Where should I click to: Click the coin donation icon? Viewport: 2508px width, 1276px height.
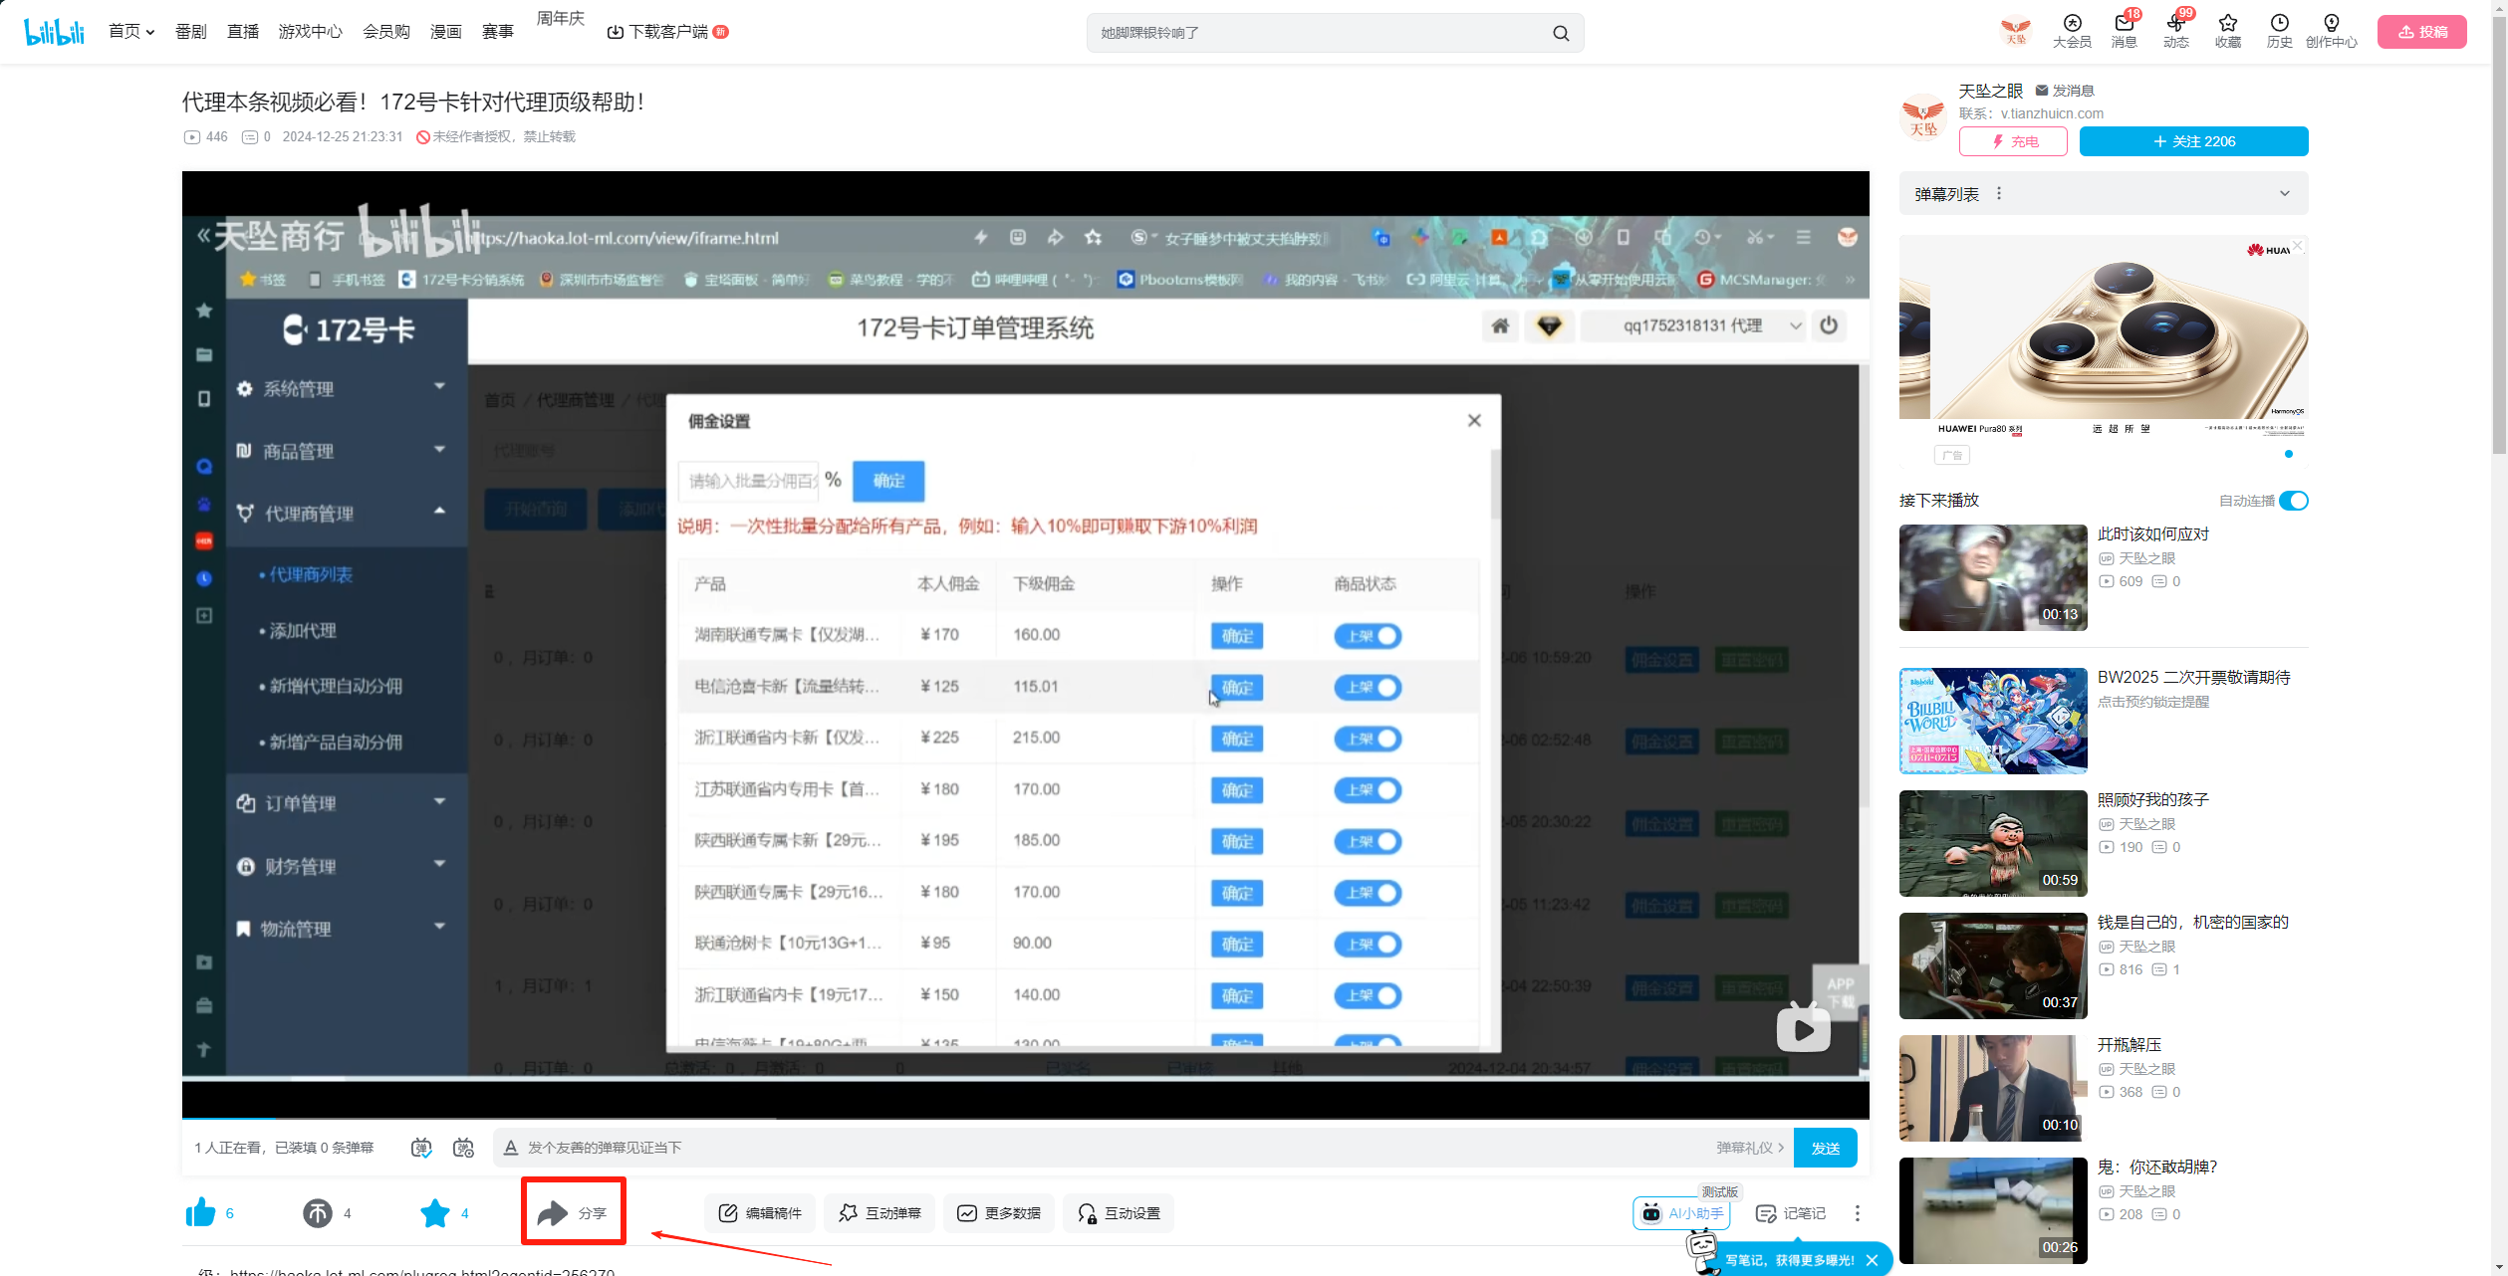318,1212
